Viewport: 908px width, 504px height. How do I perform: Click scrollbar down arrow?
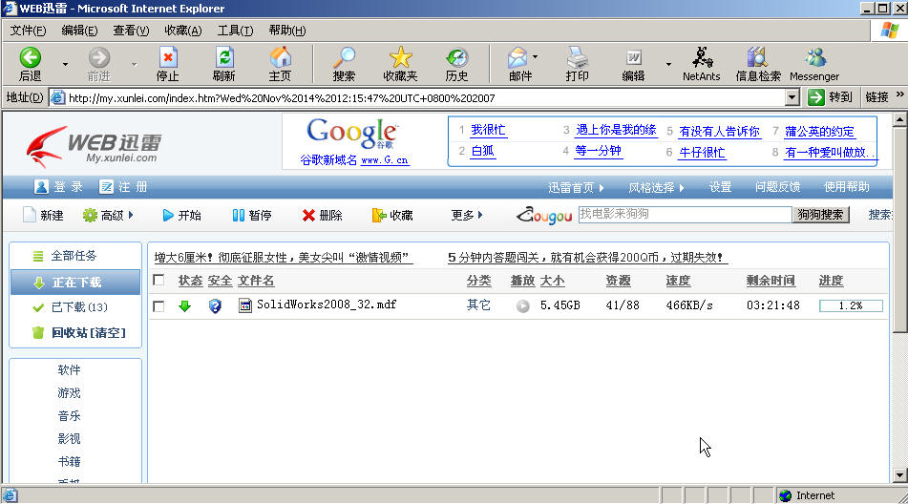(x=899, y=475)
